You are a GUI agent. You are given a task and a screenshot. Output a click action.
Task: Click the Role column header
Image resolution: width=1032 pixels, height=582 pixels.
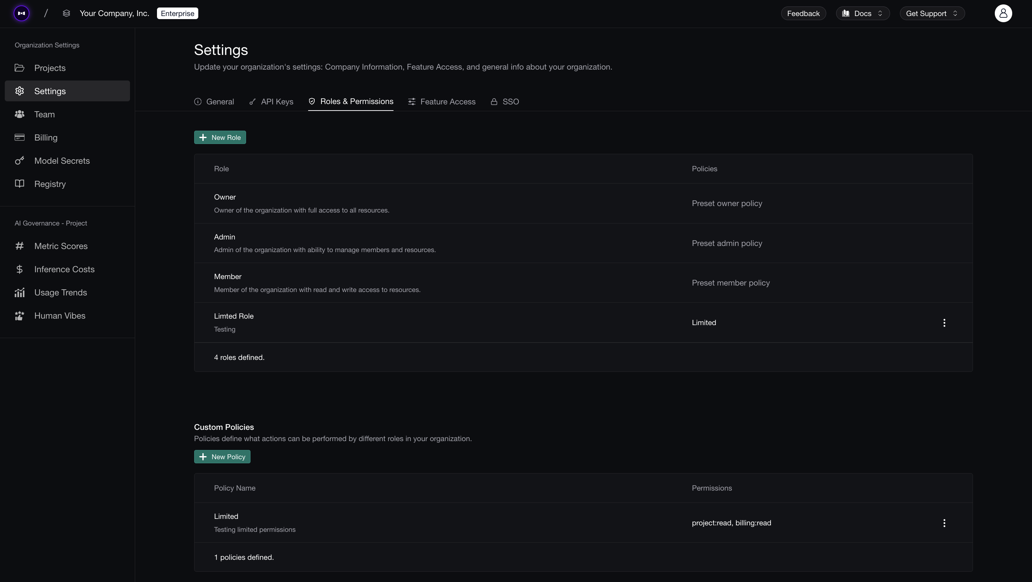click(x=221, y=169)
